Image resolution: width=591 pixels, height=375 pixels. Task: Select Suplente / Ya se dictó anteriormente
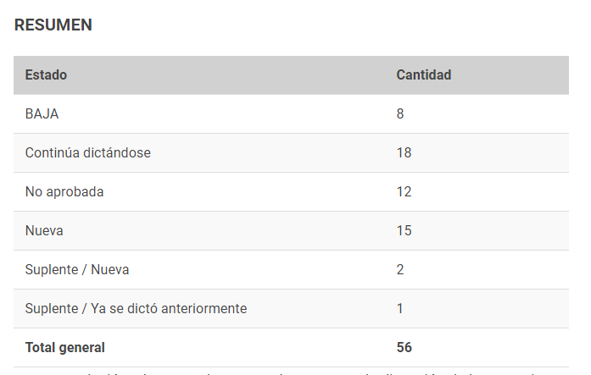tap(136, 308)
